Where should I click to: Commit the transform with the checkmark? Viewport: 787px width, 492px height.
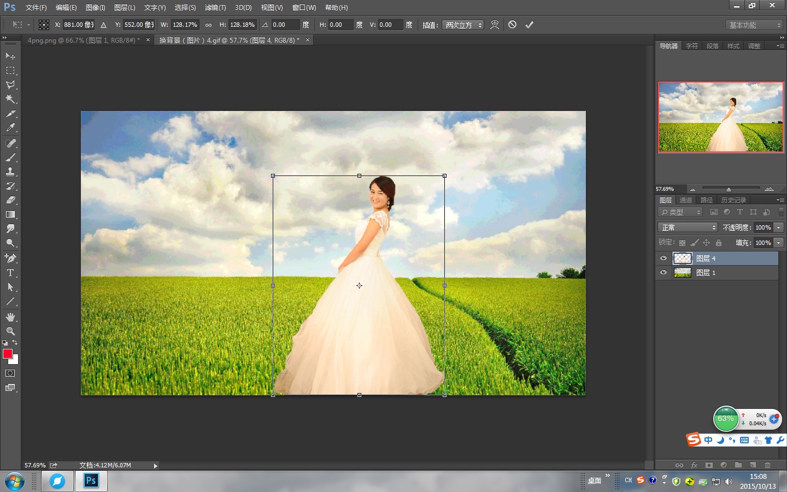529,25
